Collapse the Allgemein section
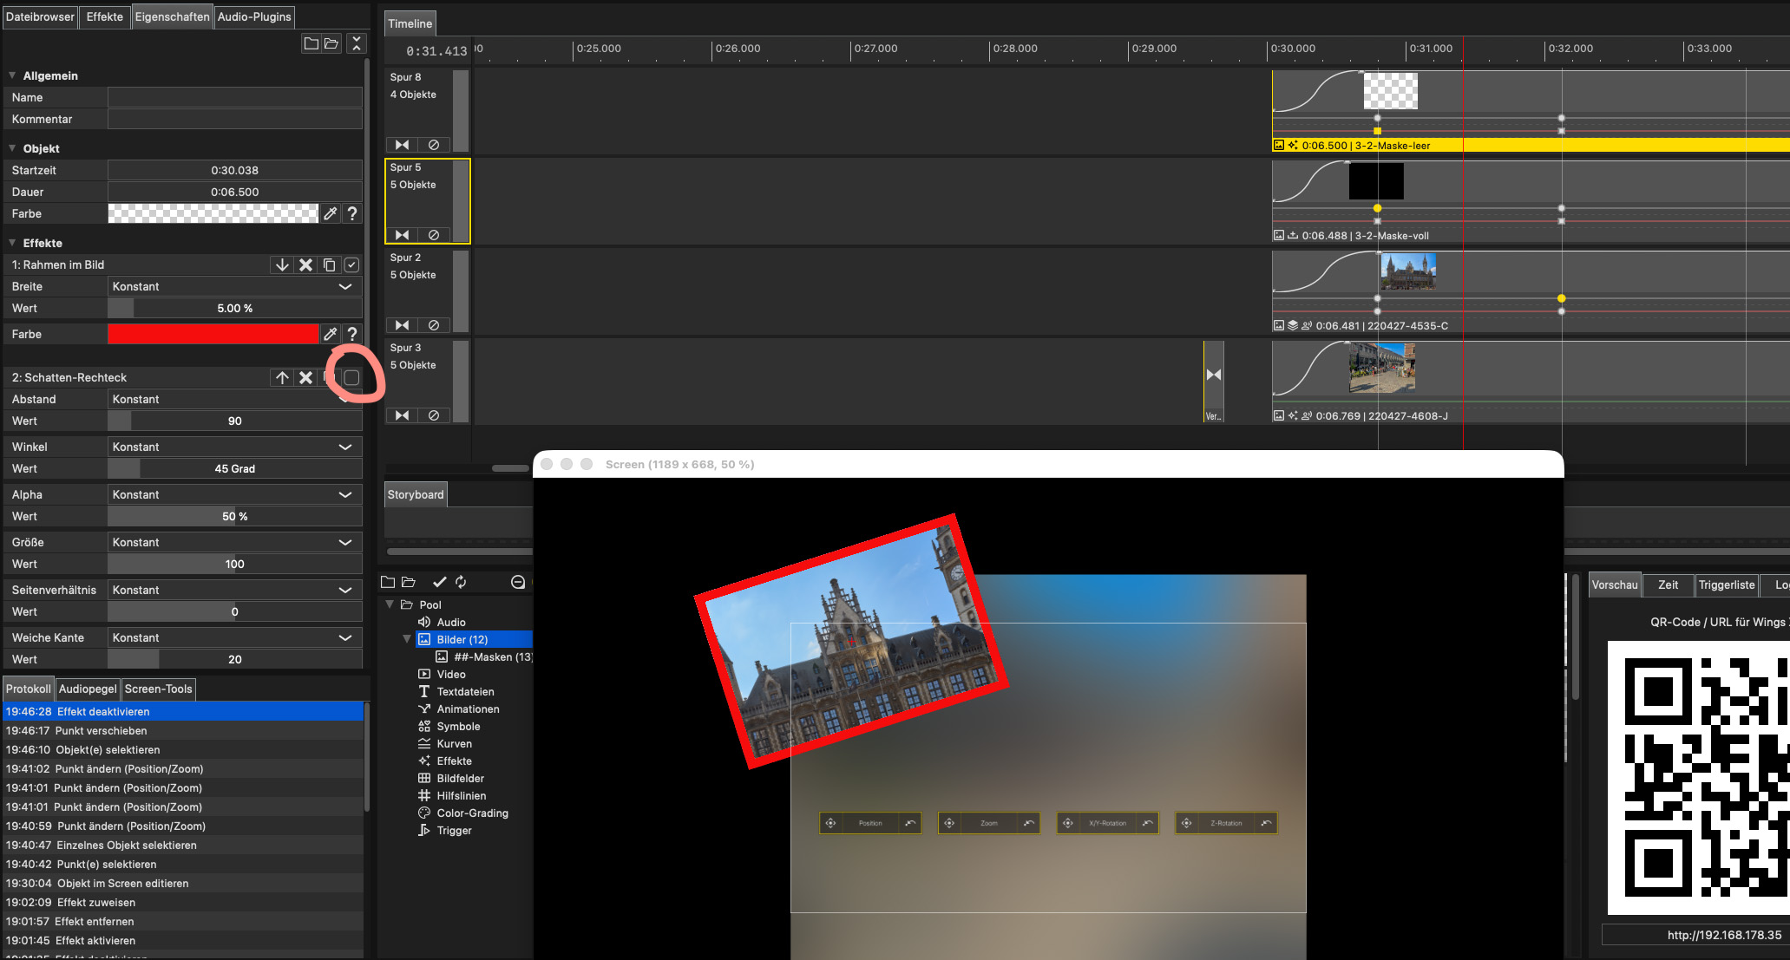 (12, 76)
